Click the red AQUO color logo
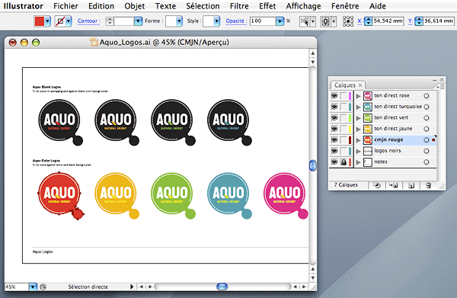Screen dimensions: 457x298 (61, 195)
